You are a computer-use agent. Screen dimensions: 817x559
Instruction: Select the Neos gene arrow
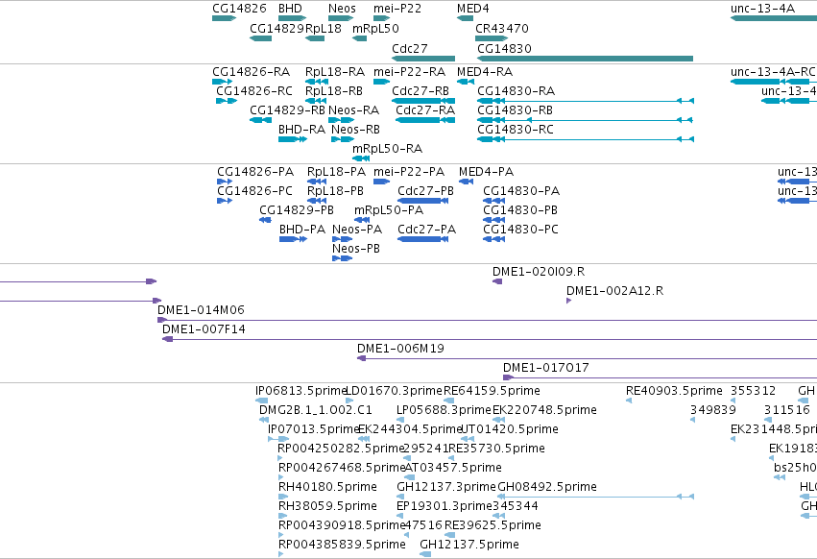coord(341,19)
